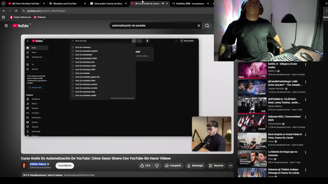
Task: Click the Recortar button
Action: point(216,166)
